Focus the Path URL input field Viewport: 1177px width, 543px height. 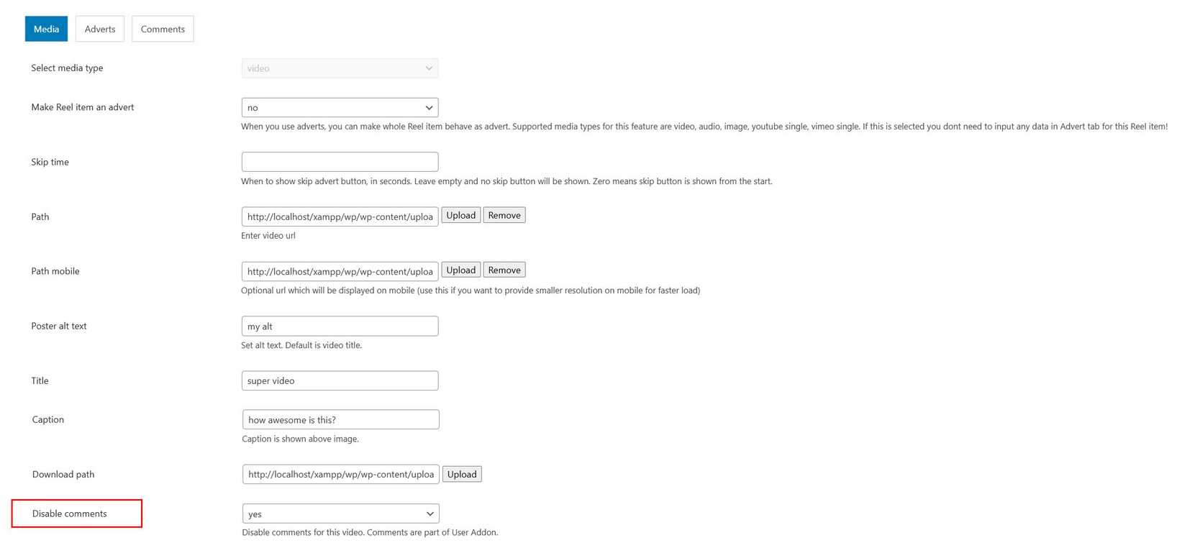[340, 216]
